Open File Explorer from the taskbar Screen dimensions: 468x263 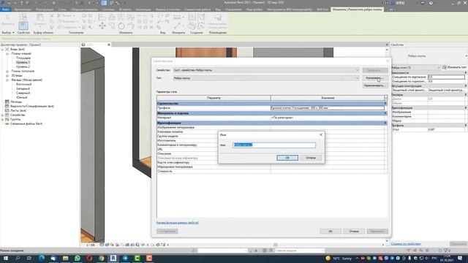pos(65,258)
